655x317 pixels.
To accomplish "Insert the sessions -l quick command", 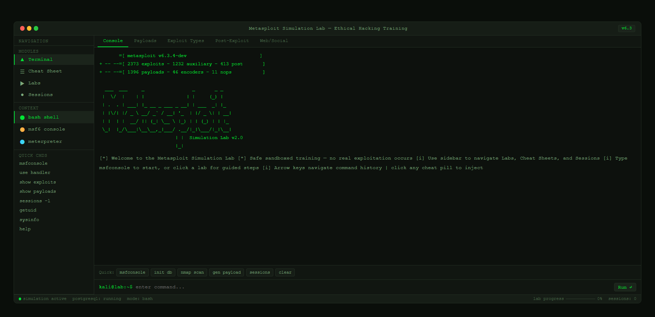I will 35,201.
